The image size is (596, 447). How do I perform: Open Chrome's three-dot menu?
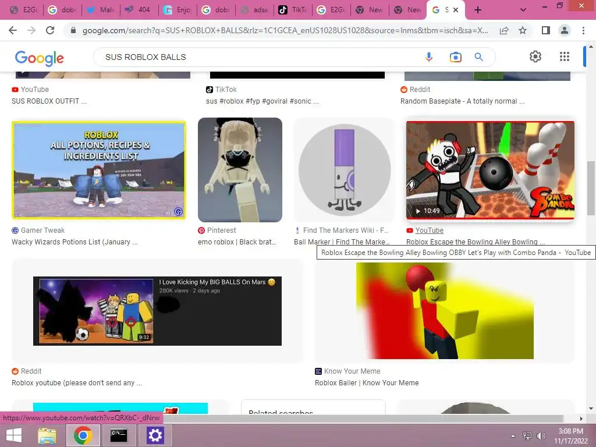tap(583, 30)
